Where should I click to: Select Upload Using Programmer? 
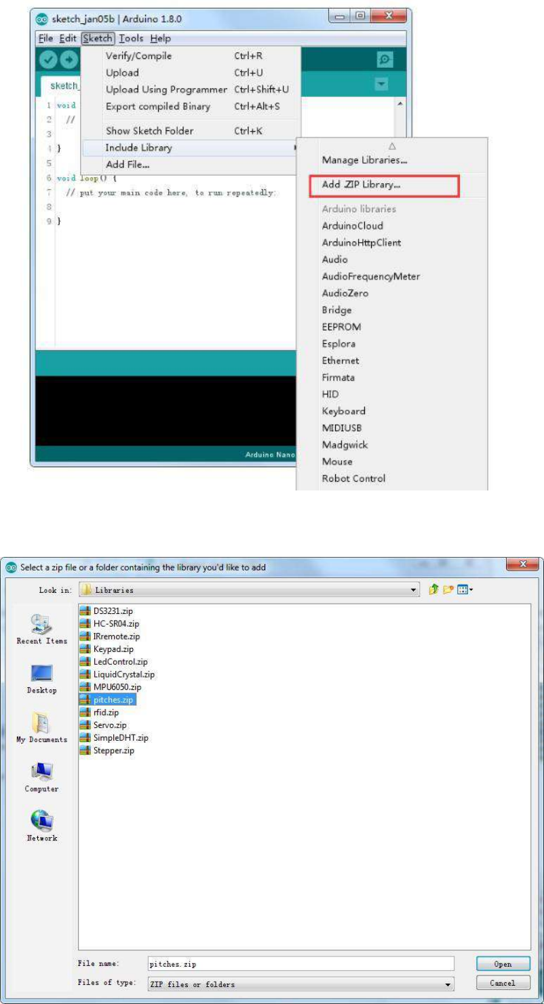(x=190, y=90)
